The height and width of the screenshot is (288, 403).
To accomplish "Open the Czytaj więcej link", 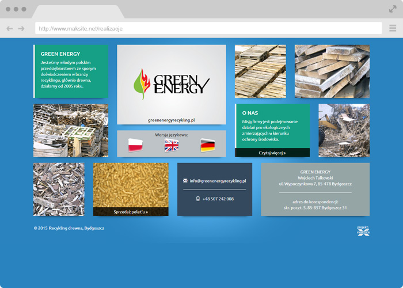I will [x=272, y=153].
